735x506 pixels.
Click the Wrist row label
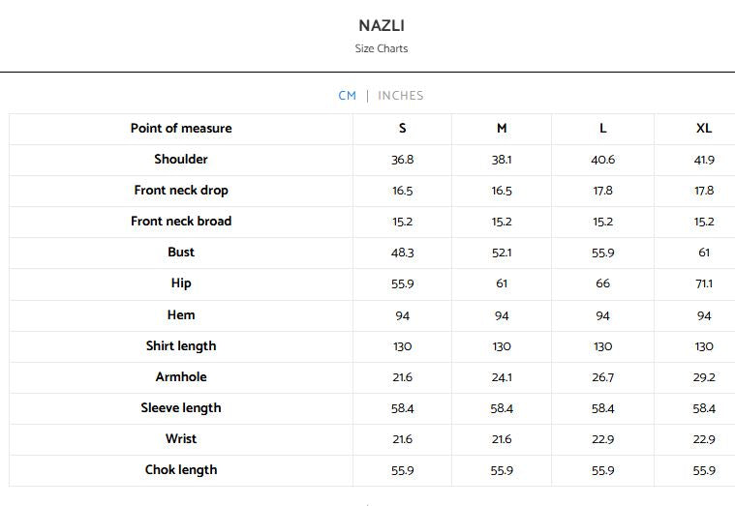tap(181, 438)
